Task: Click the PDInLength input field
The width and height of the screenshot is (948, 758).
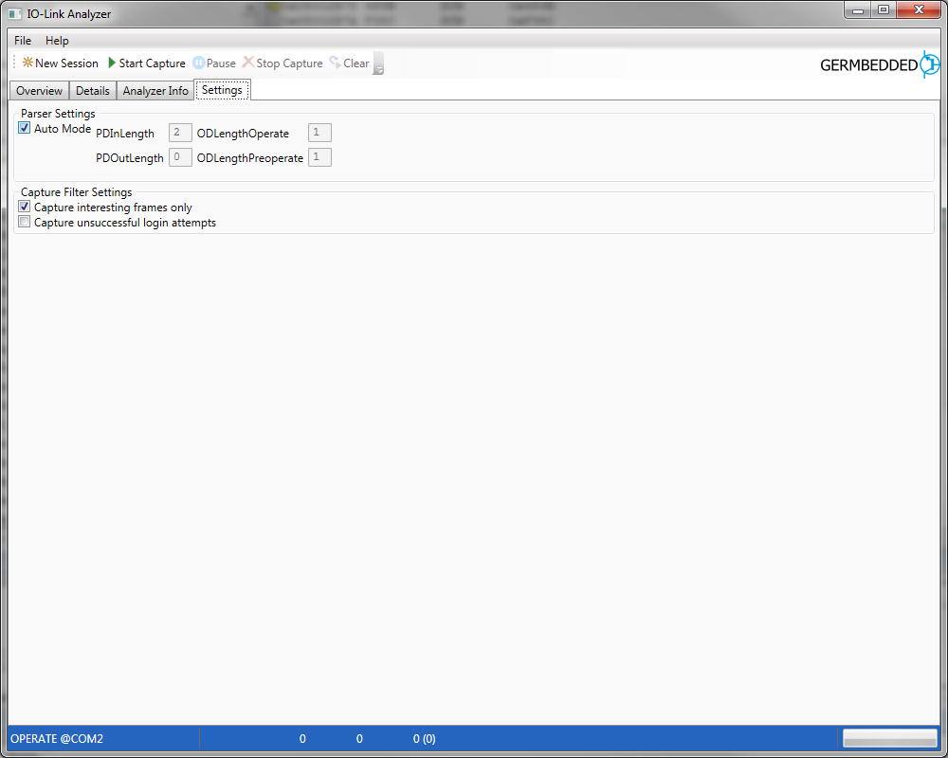Action: 179,133
